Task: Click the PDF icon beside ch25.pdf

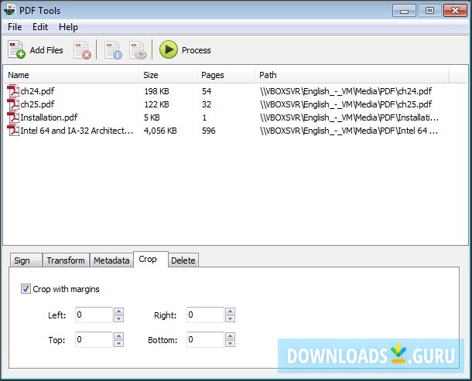Action: point(13,104)
